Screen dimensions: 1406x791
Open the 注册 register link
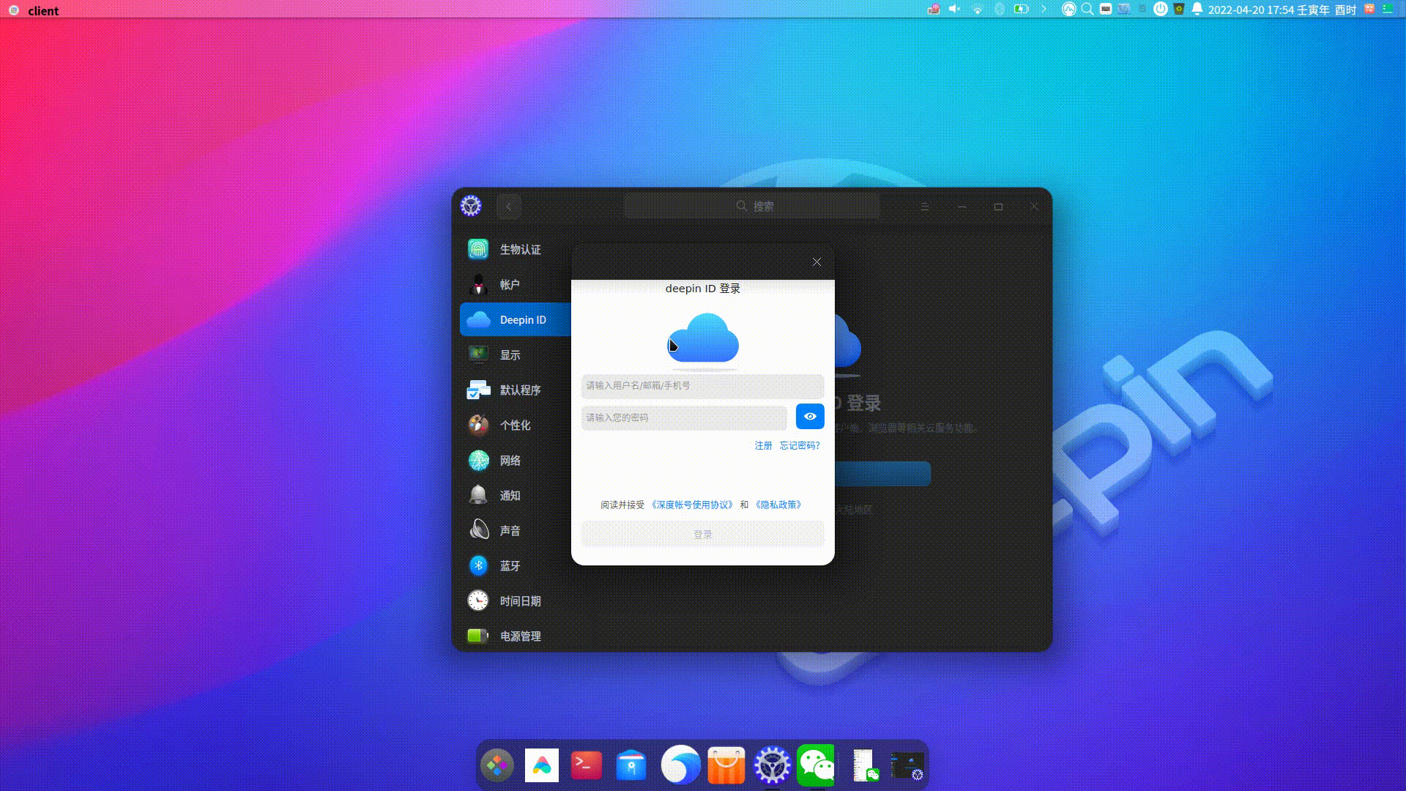pos(763,445)
